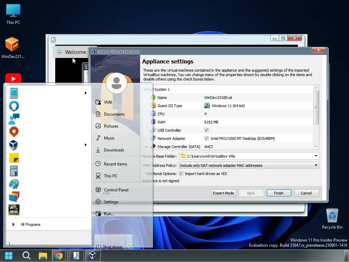This screenshot has height=262, width=349.
Task: Collapse the Storage Controller (SATA) tree arrow
Action: point(146,147)
